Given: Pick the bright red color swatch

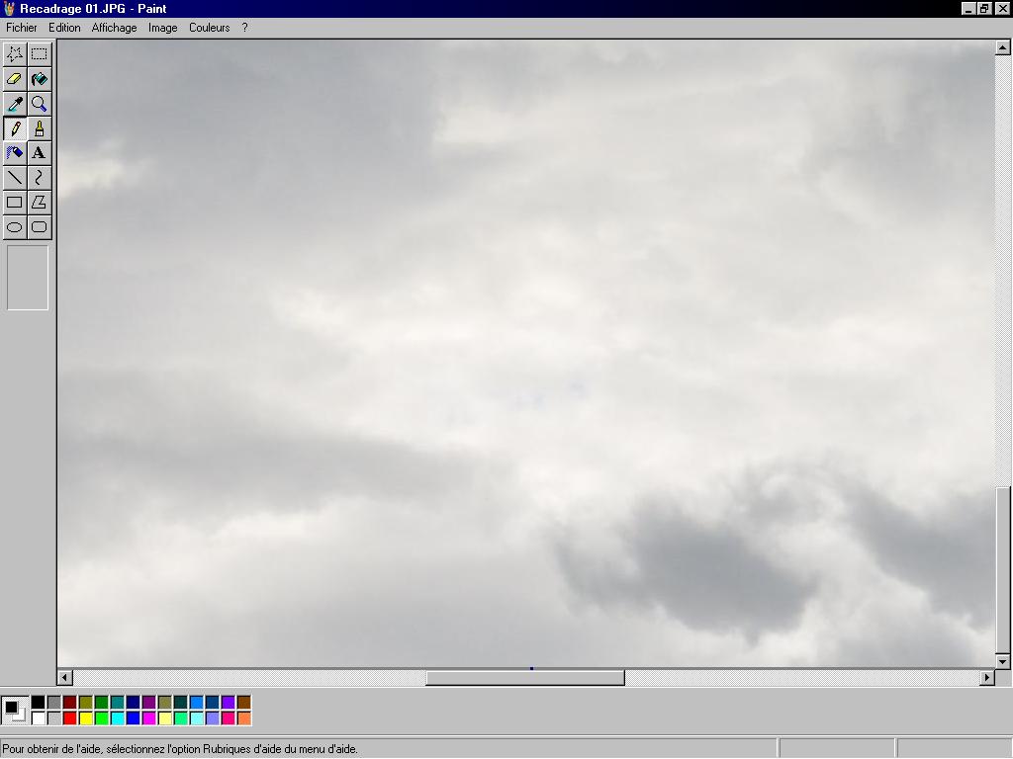Looking at the screenshot, I should click(69, 718).
